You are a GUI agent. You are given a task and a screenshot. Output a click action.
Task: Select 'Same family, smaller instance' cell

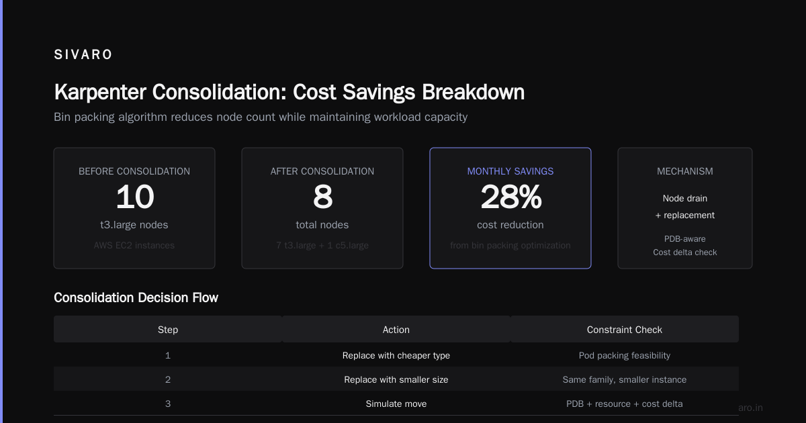[x=625, y=379]
